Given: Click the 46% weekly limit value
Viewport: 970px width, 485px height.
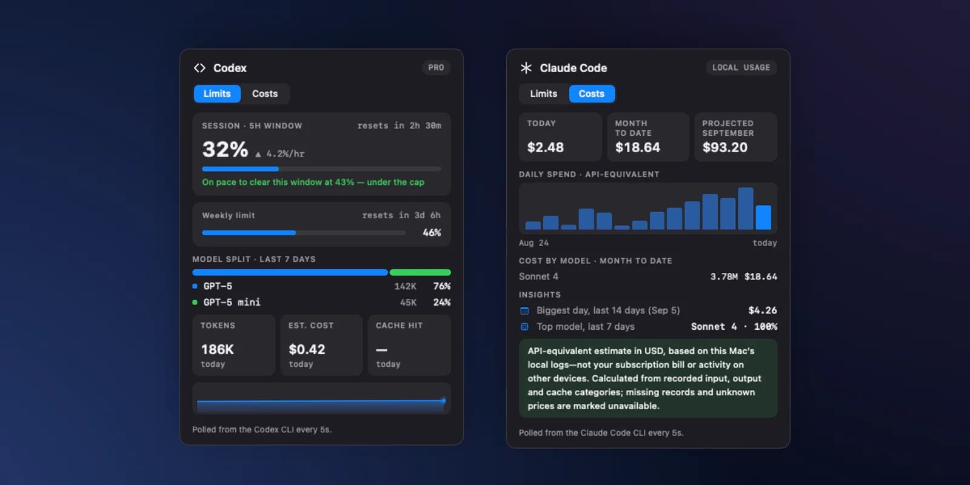Looking at the screenshot, I should 432,233.
